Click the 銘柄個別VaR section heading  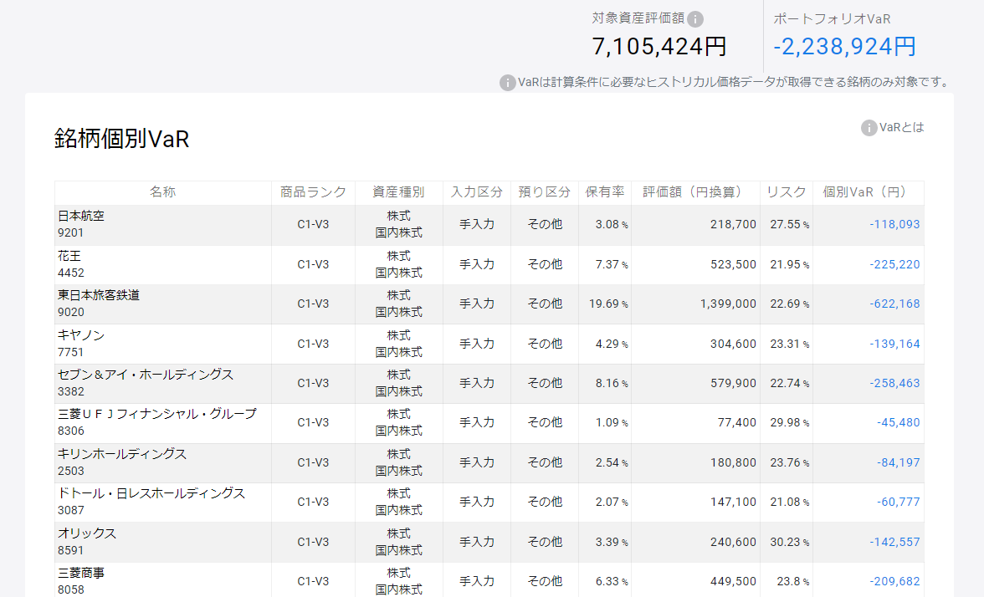pos(122,139)
